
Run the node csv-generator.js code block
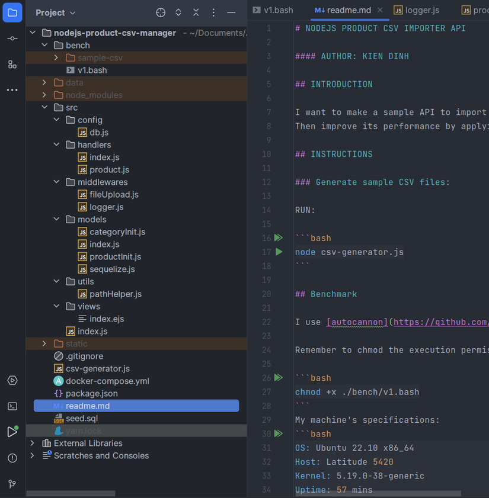(x=279, y=251)
